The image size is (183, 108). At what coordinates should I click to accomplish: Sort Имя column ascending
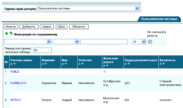pos(63,64)
